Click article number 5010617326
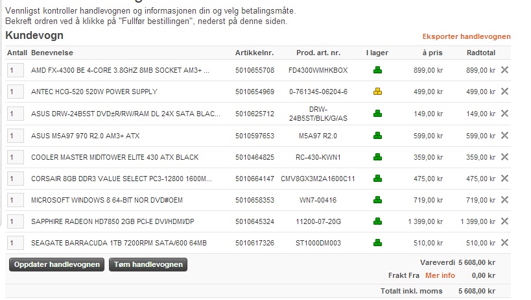This screenshot has height=300, width=531. [x=255, y=243]
